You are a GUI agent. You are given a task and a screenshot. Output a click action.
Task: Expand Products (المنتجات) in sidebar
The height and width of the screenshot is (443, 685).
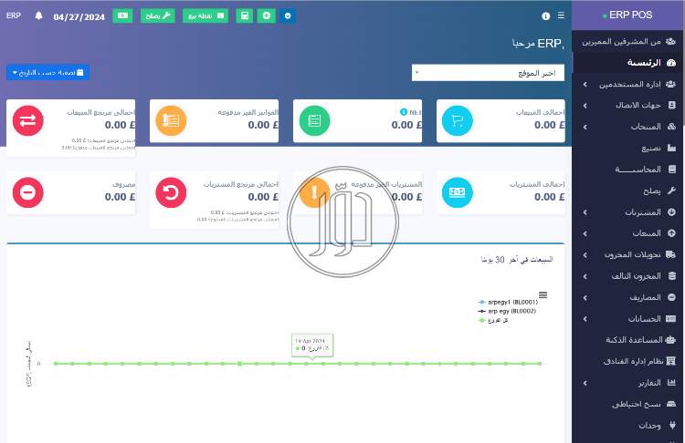click(x=628, y=127)
